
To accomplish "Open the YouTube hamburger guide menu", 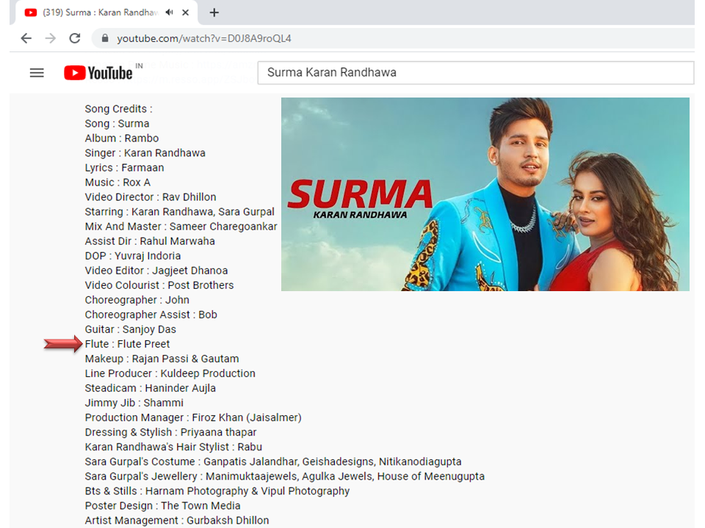I will point(37,73).
